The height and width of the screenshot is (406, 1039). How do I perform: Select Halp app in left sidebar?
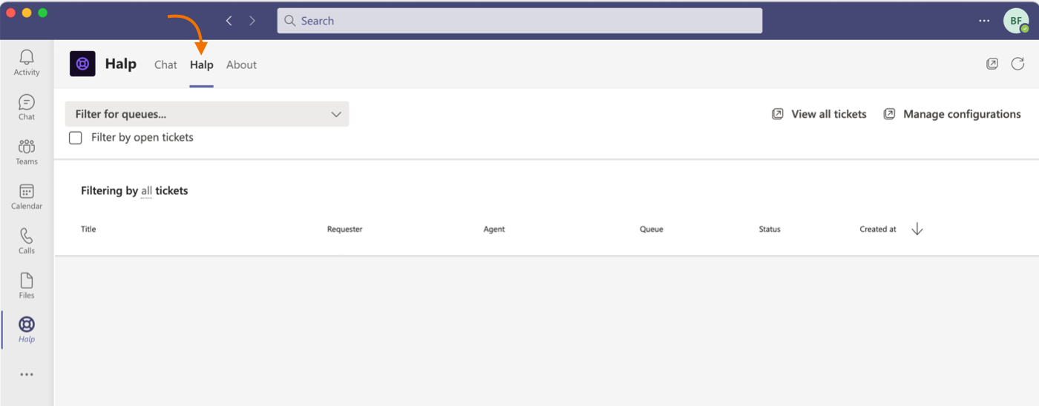pyautogui.click(x=27, y=330)
